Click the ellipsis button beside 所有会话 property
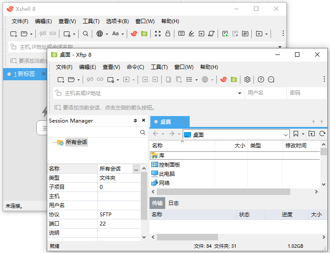Viewport: 330px width, 253px height. pyautogui.click(x=136, y=169)
